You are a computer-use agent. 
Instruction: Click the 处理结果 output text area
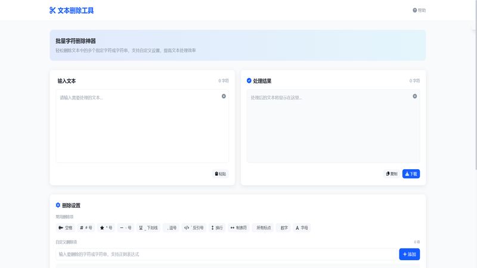tap(333, 128)
